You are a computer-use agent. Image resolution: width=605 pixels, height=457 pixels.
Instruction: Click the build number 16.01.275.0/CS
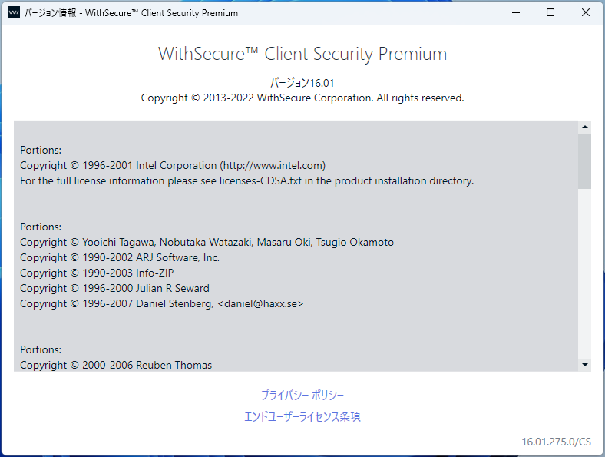[557, 442]
